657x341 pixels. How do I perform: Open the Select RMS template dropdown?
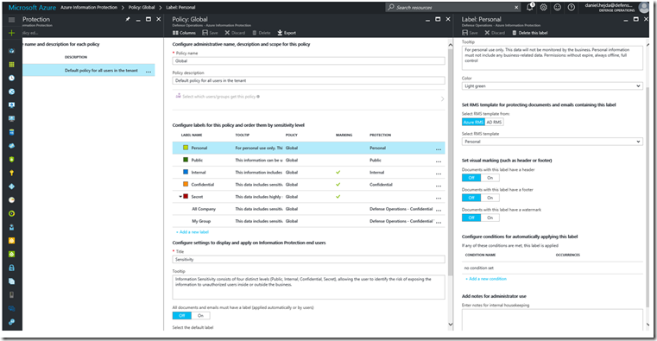click(x=553, y=142)
